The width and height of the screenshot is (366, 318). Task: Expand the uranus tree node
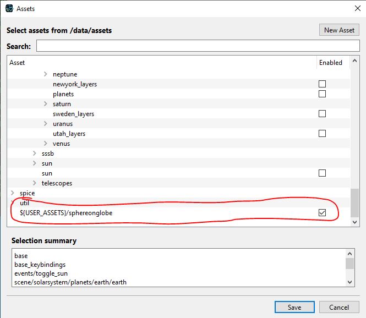[46, 124]
